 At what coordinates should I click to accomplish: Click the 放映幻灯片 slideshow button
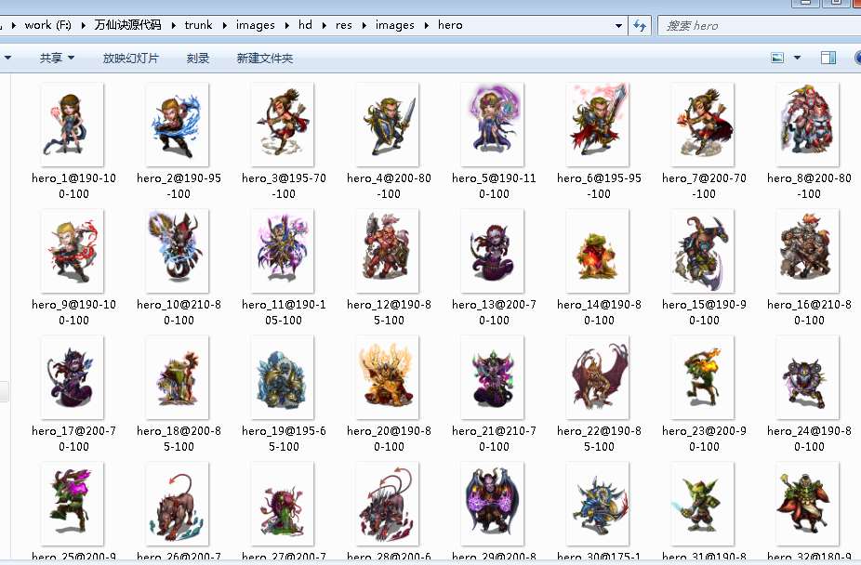click(130, 59)
